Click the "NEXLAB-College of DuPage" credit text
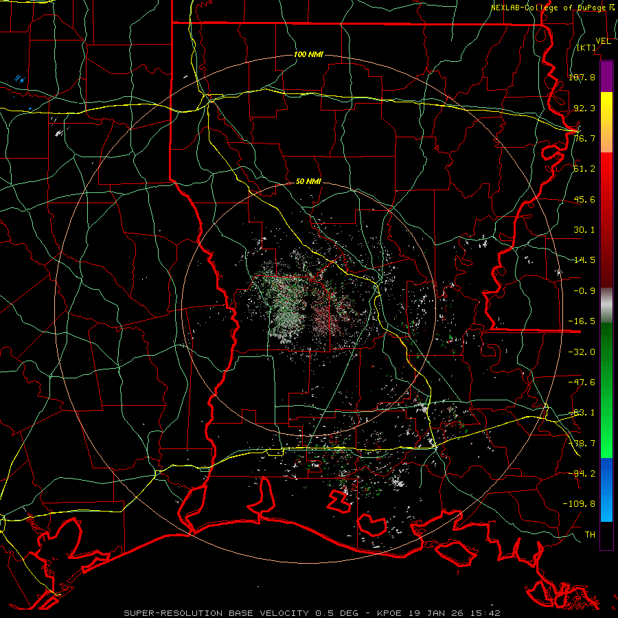The width and height of the screenshot is (618, 618). [548, 8]
